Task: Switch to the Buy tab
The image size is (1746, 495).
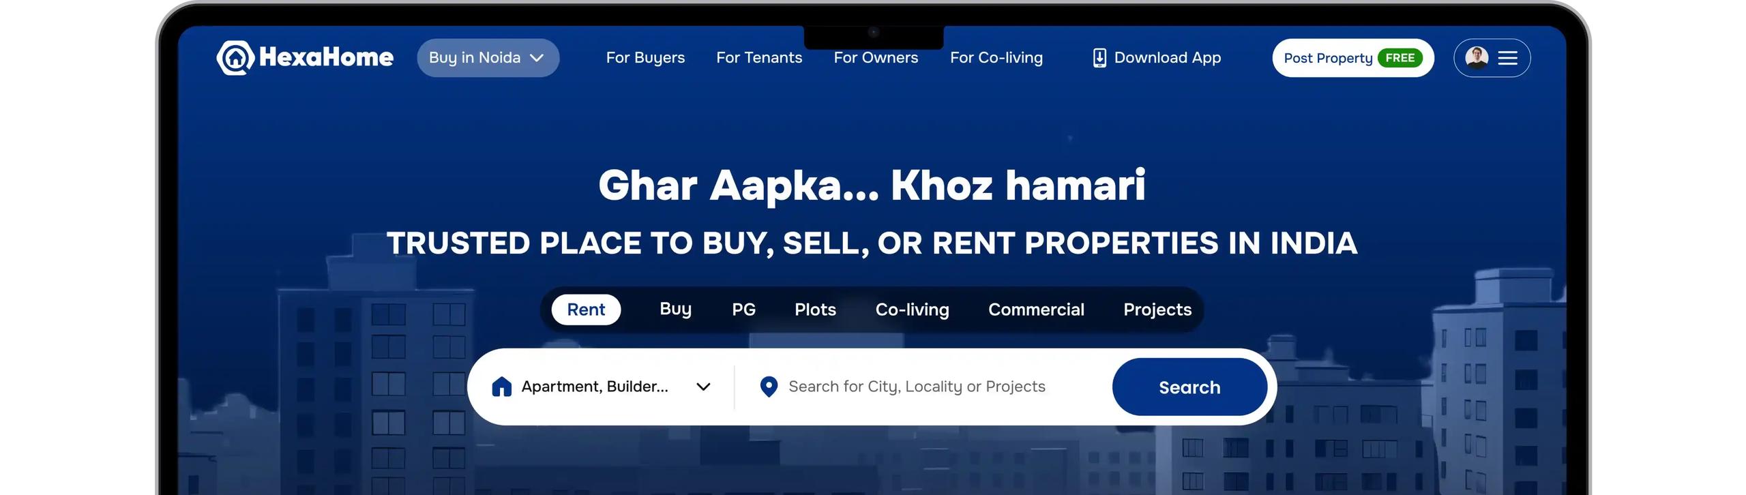Action: tap(675, 310)
